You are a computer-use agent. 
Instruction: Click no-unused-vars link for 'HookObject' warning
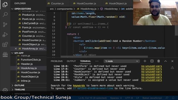(152, 74)
